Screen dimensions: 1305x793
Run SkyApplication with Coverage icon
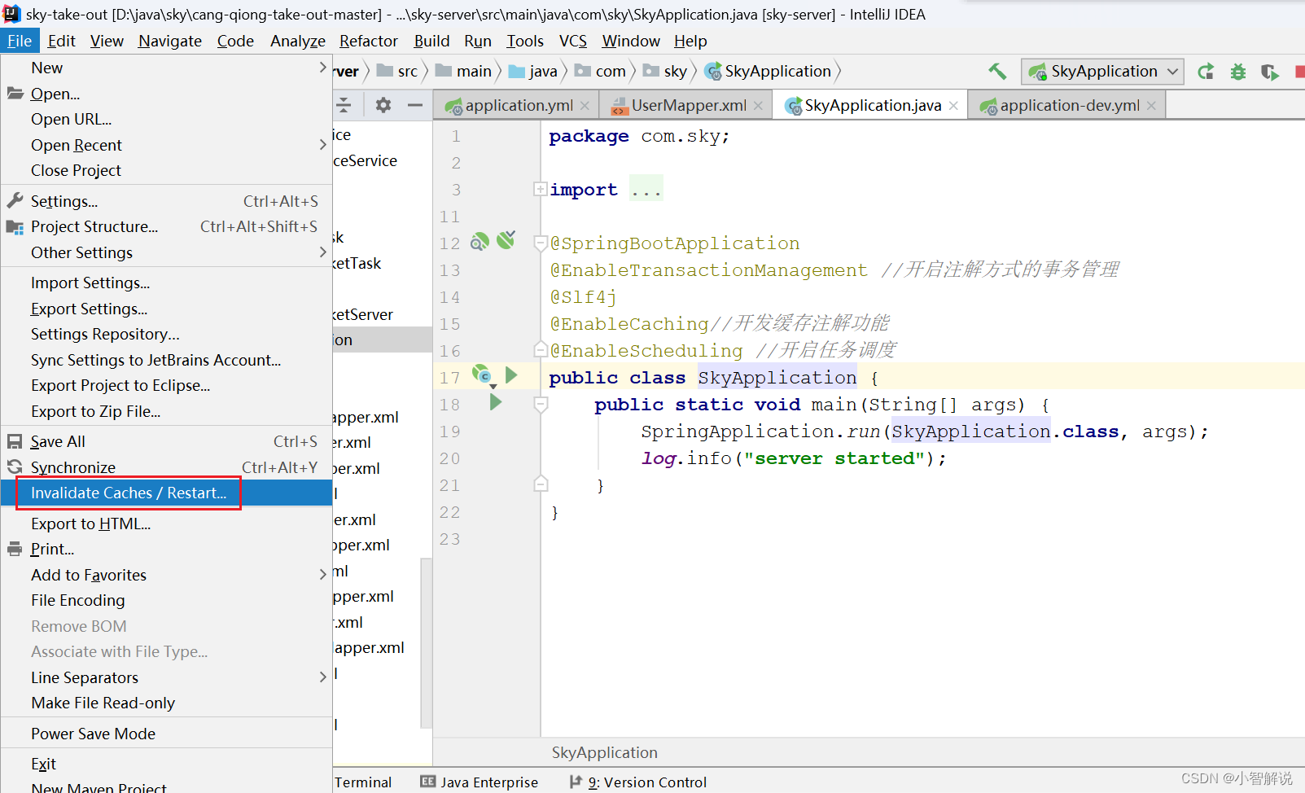pos(1269,72)
